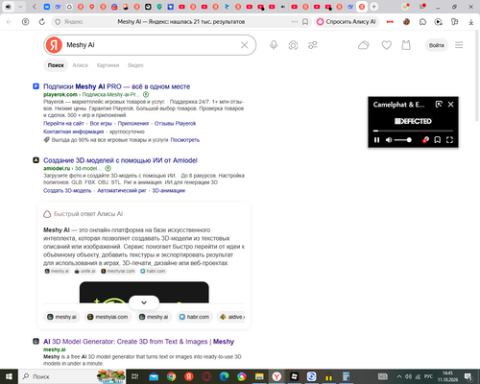Open AI 3D Model Generator Meshy result
This screenshot has width=480, height=384.
point(138,342)
